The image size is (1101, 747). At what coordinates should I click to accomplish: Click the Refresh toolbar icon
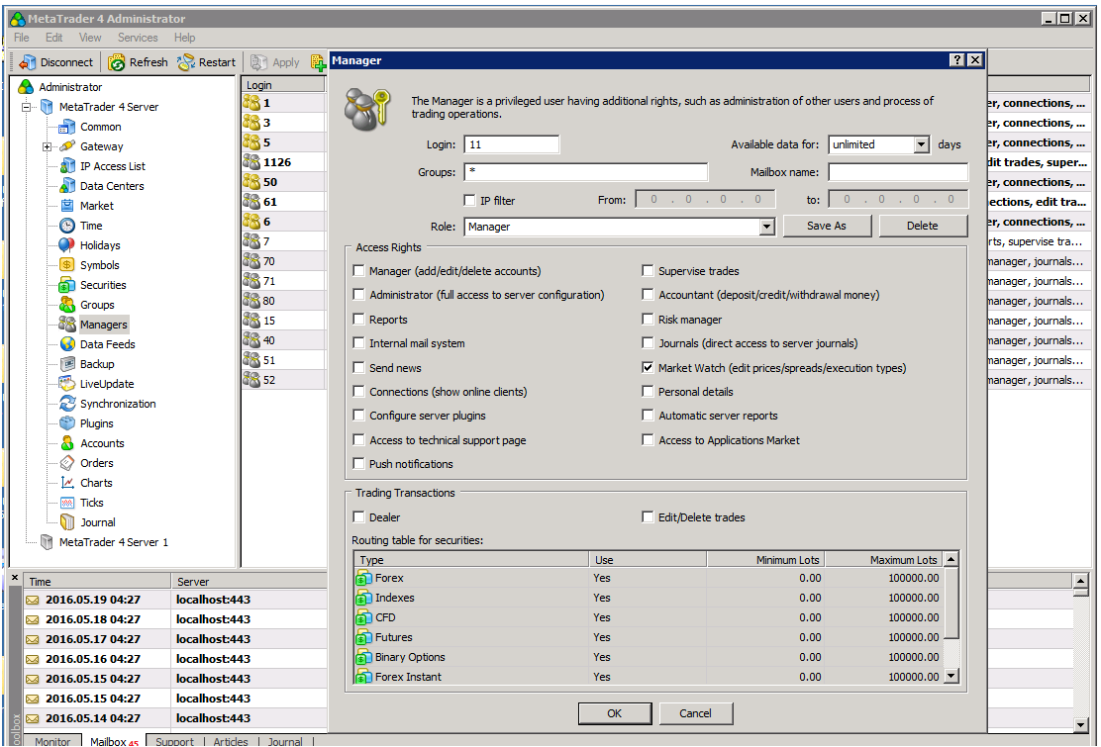click(117, 62)
